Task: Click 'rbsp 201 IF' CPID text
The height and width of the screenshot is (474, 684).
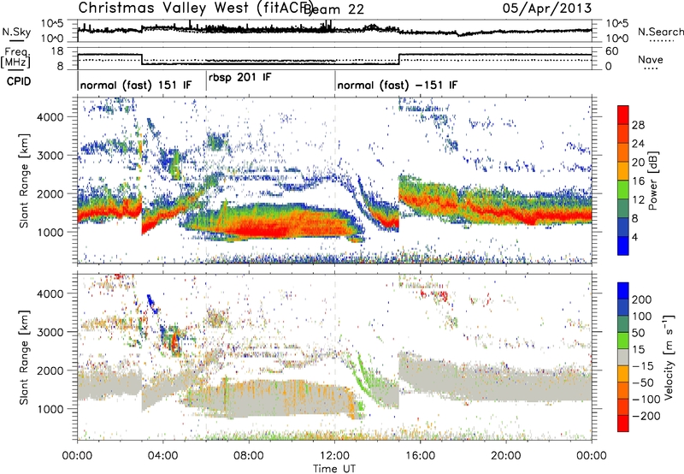Action: [240, 77]
